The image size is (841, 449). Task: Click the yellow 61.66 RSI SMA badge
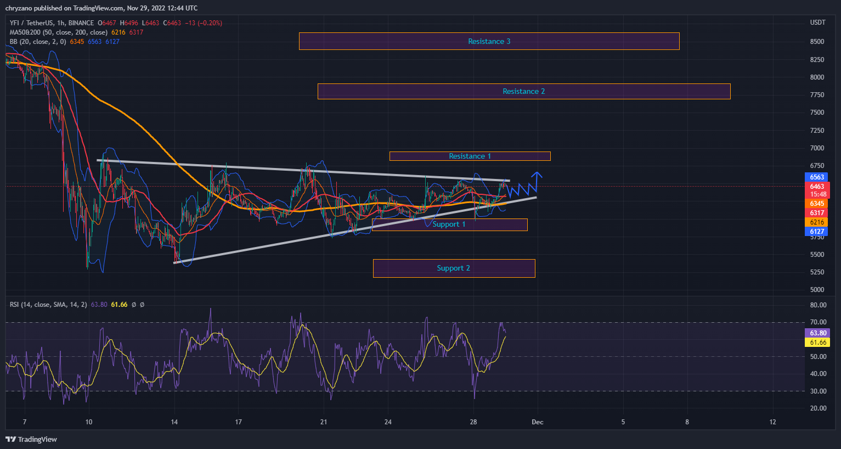click(x=817, y=342)
